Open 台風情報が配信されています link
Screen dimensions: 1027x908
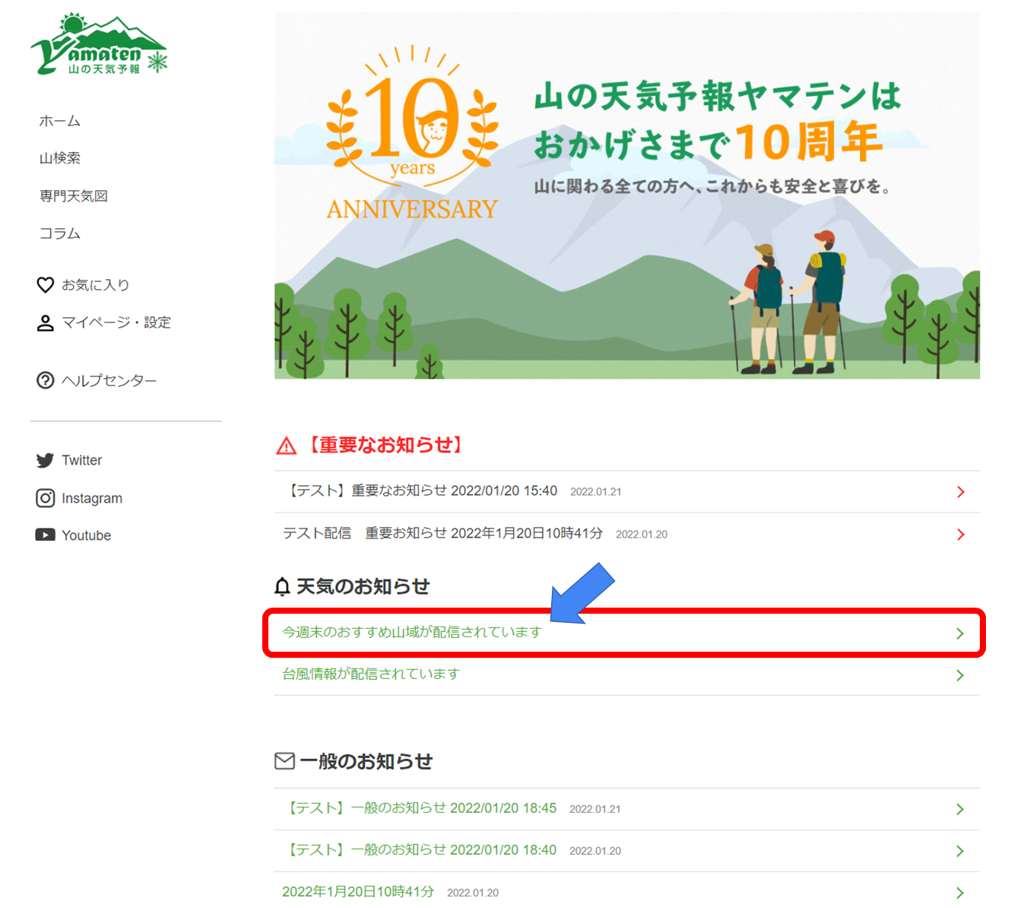(x=371, y=675)
